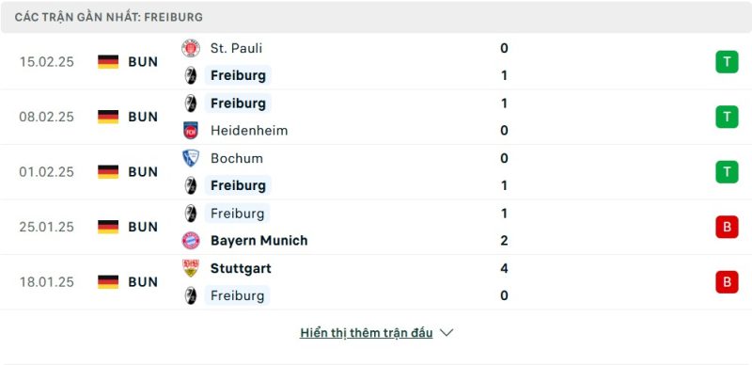Click the Bayern Munich club crest
This screenshot has width=752, height=365.
click(x=191, y=240)
